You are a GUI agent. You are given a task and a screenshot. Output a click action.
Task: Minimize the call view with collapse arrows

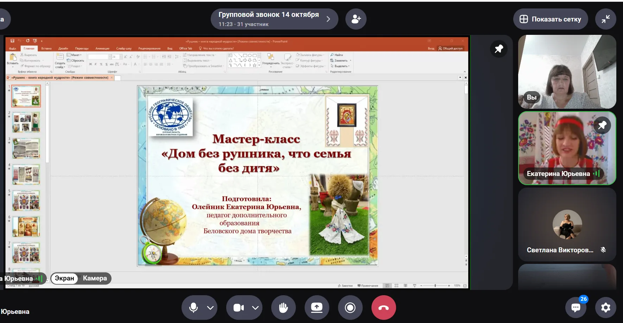[x=605, y=19]
